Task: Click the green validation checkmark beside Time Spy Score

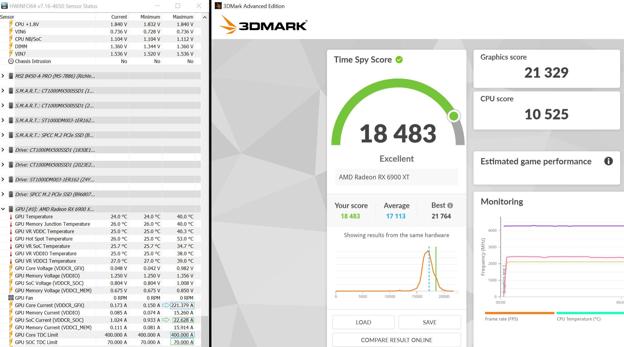Action: point(399,60)
